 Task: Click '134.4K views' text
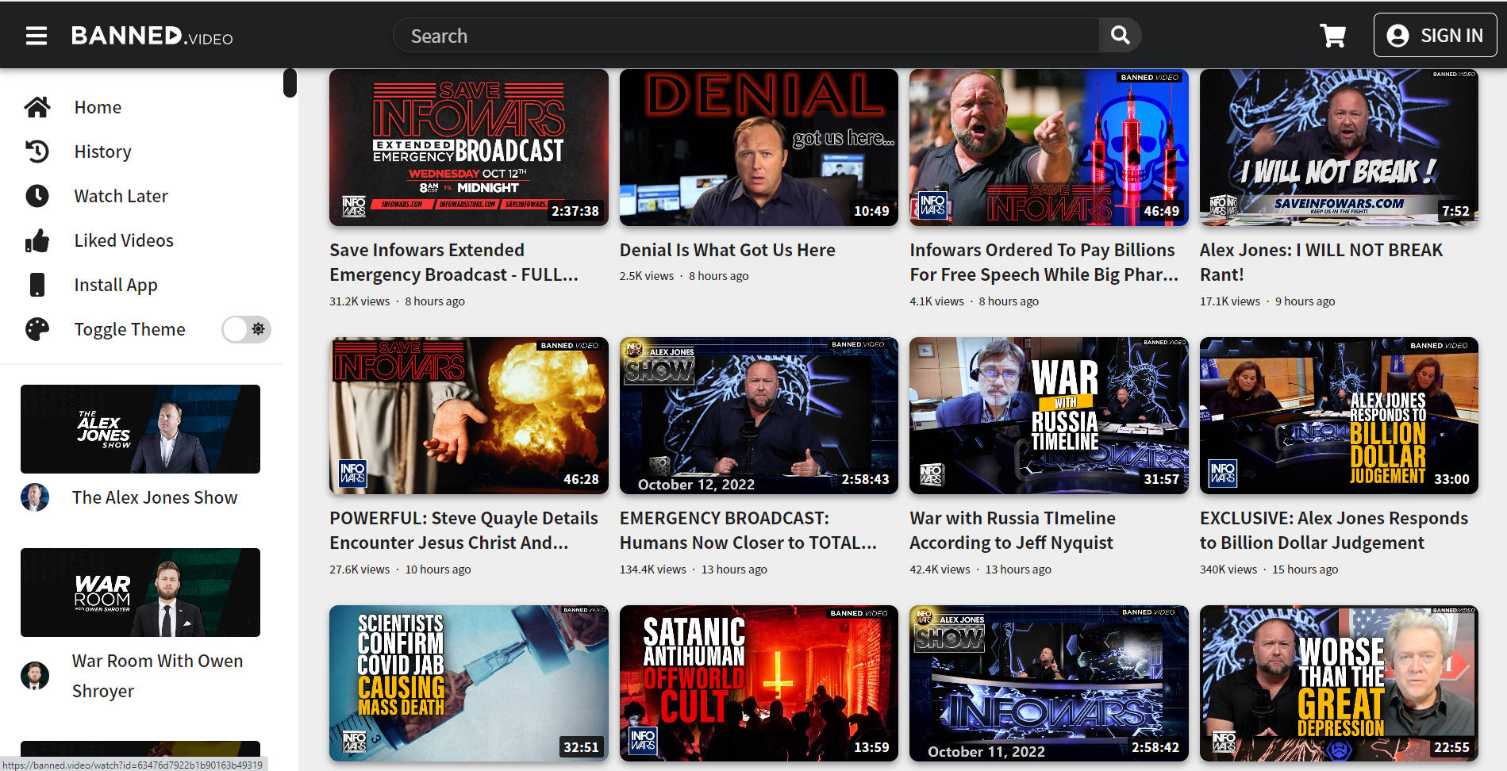click(x=653, y=570)
